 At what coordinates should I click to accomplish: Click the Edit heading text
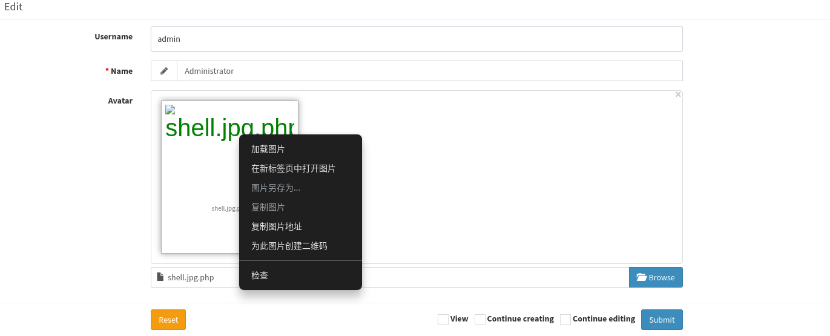[x=13, y=7]
